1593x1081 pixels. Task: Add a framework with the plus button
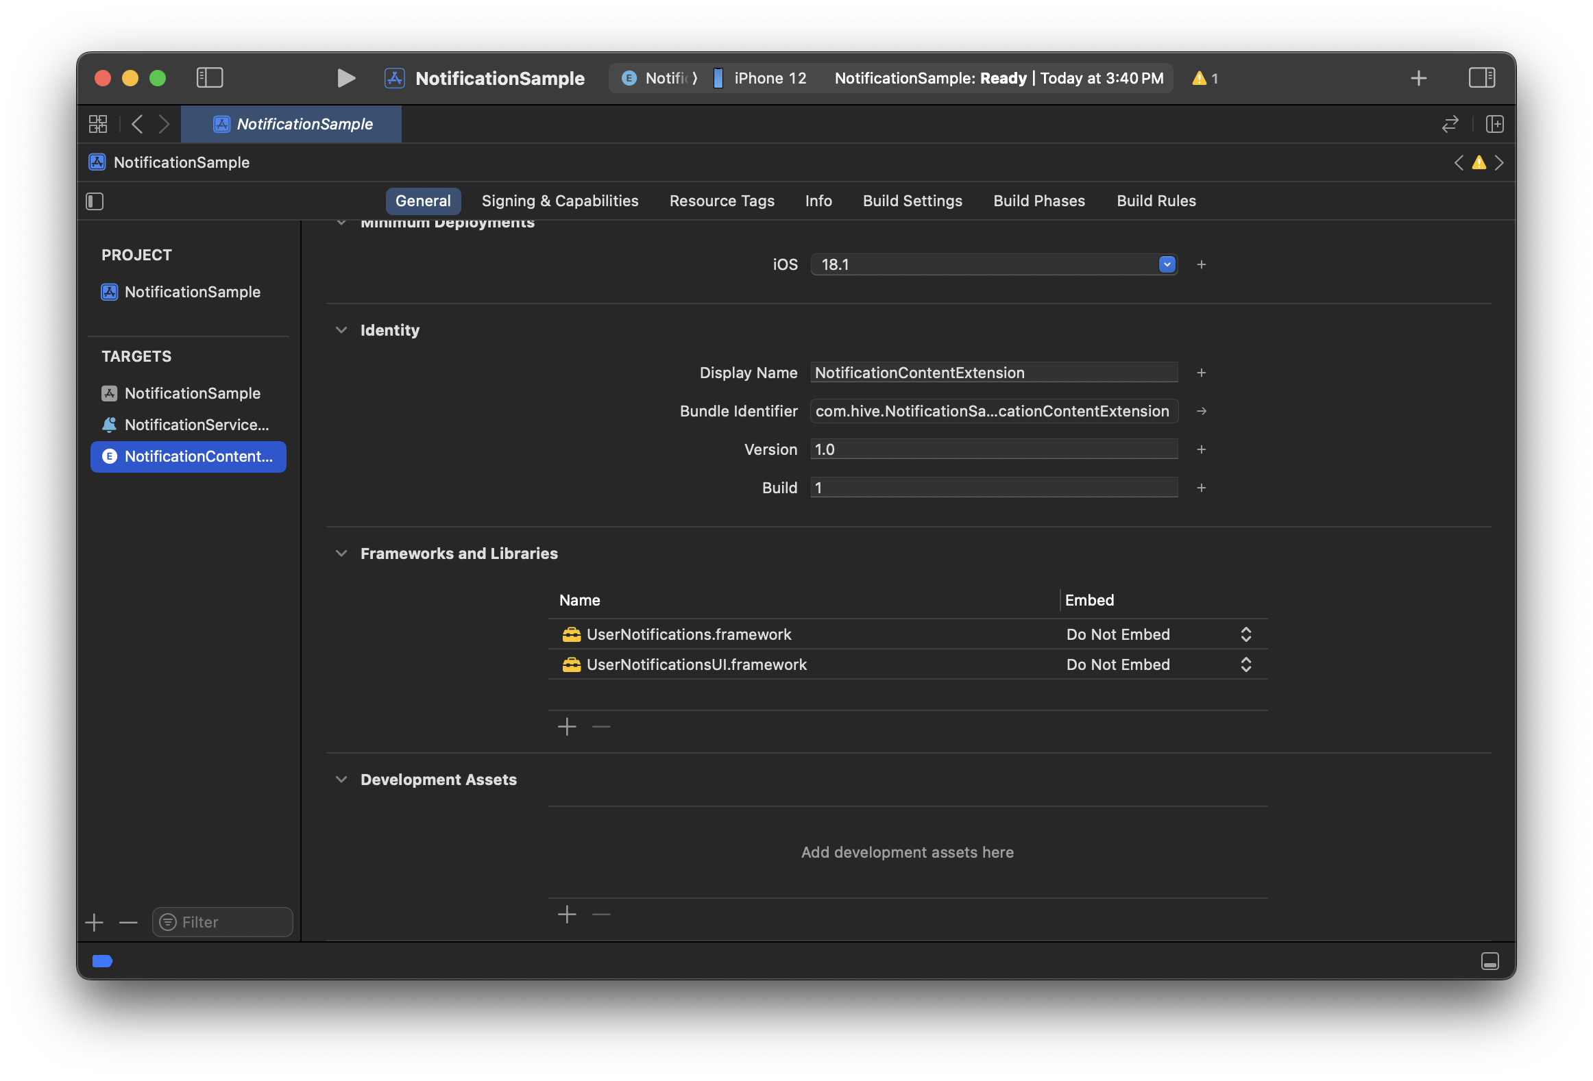click(567, 727)
